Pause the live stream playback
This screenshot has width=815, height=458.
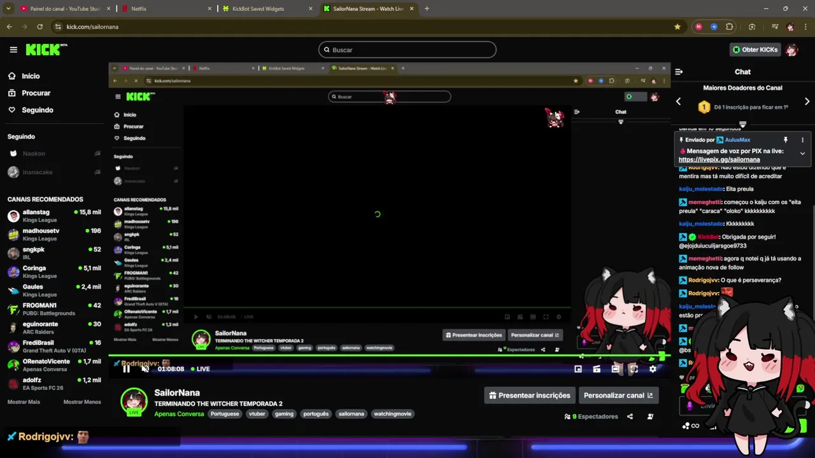tap(126, 369)
